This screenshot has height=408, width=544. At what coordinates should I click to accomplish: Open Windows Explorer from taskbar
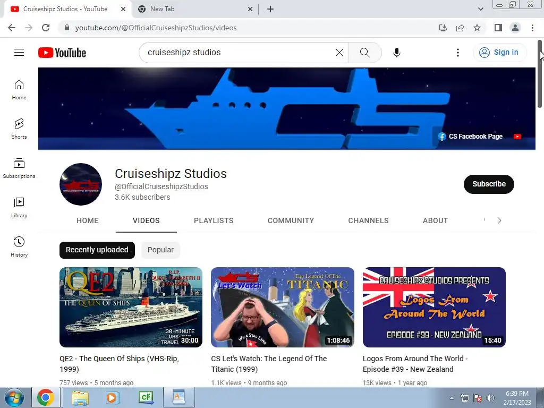(80, 397)
